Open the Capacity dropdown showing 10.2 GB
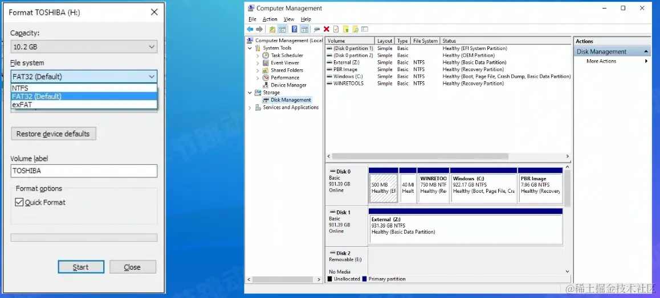The width and height of the screenshot is (660, 298). pos(84,47)
